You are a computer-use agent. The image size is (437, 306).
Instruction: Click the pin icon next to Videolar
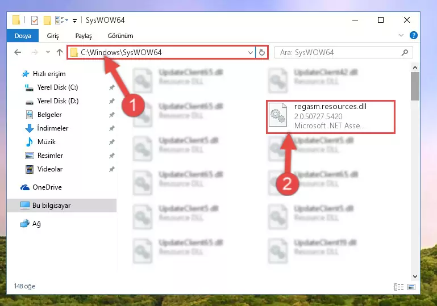tap(112, 169)
